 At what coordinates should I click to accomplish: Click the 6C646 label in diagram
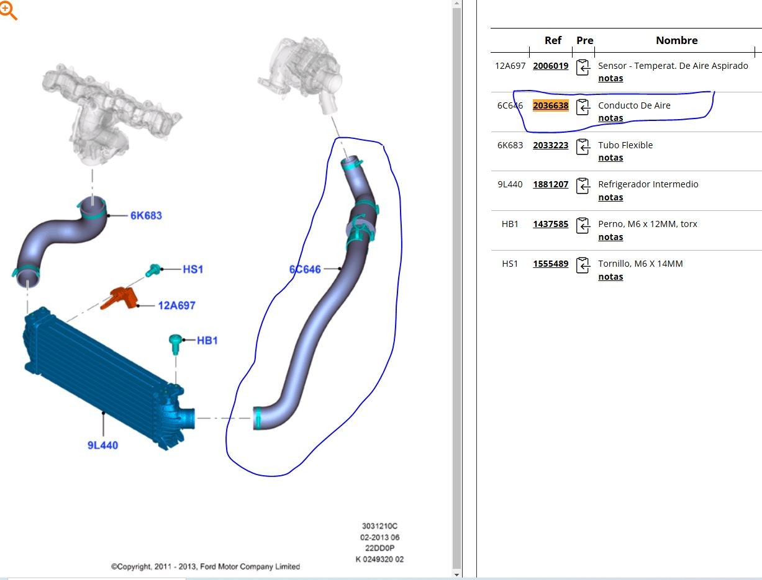coord(305,269)
